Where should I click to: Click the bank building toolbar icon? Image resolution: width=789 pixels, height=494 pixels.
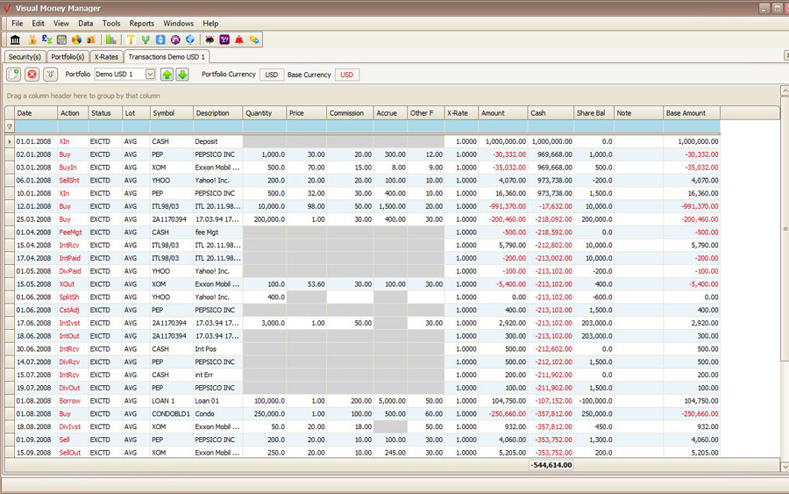pyautogui.click(x=15, y=39)
